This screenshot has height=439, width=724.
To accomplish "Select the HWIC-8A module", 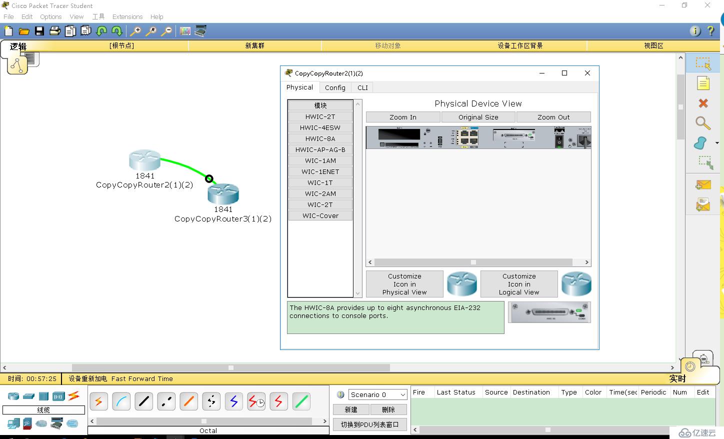I will pyautogui.click(x=320, y=138).
